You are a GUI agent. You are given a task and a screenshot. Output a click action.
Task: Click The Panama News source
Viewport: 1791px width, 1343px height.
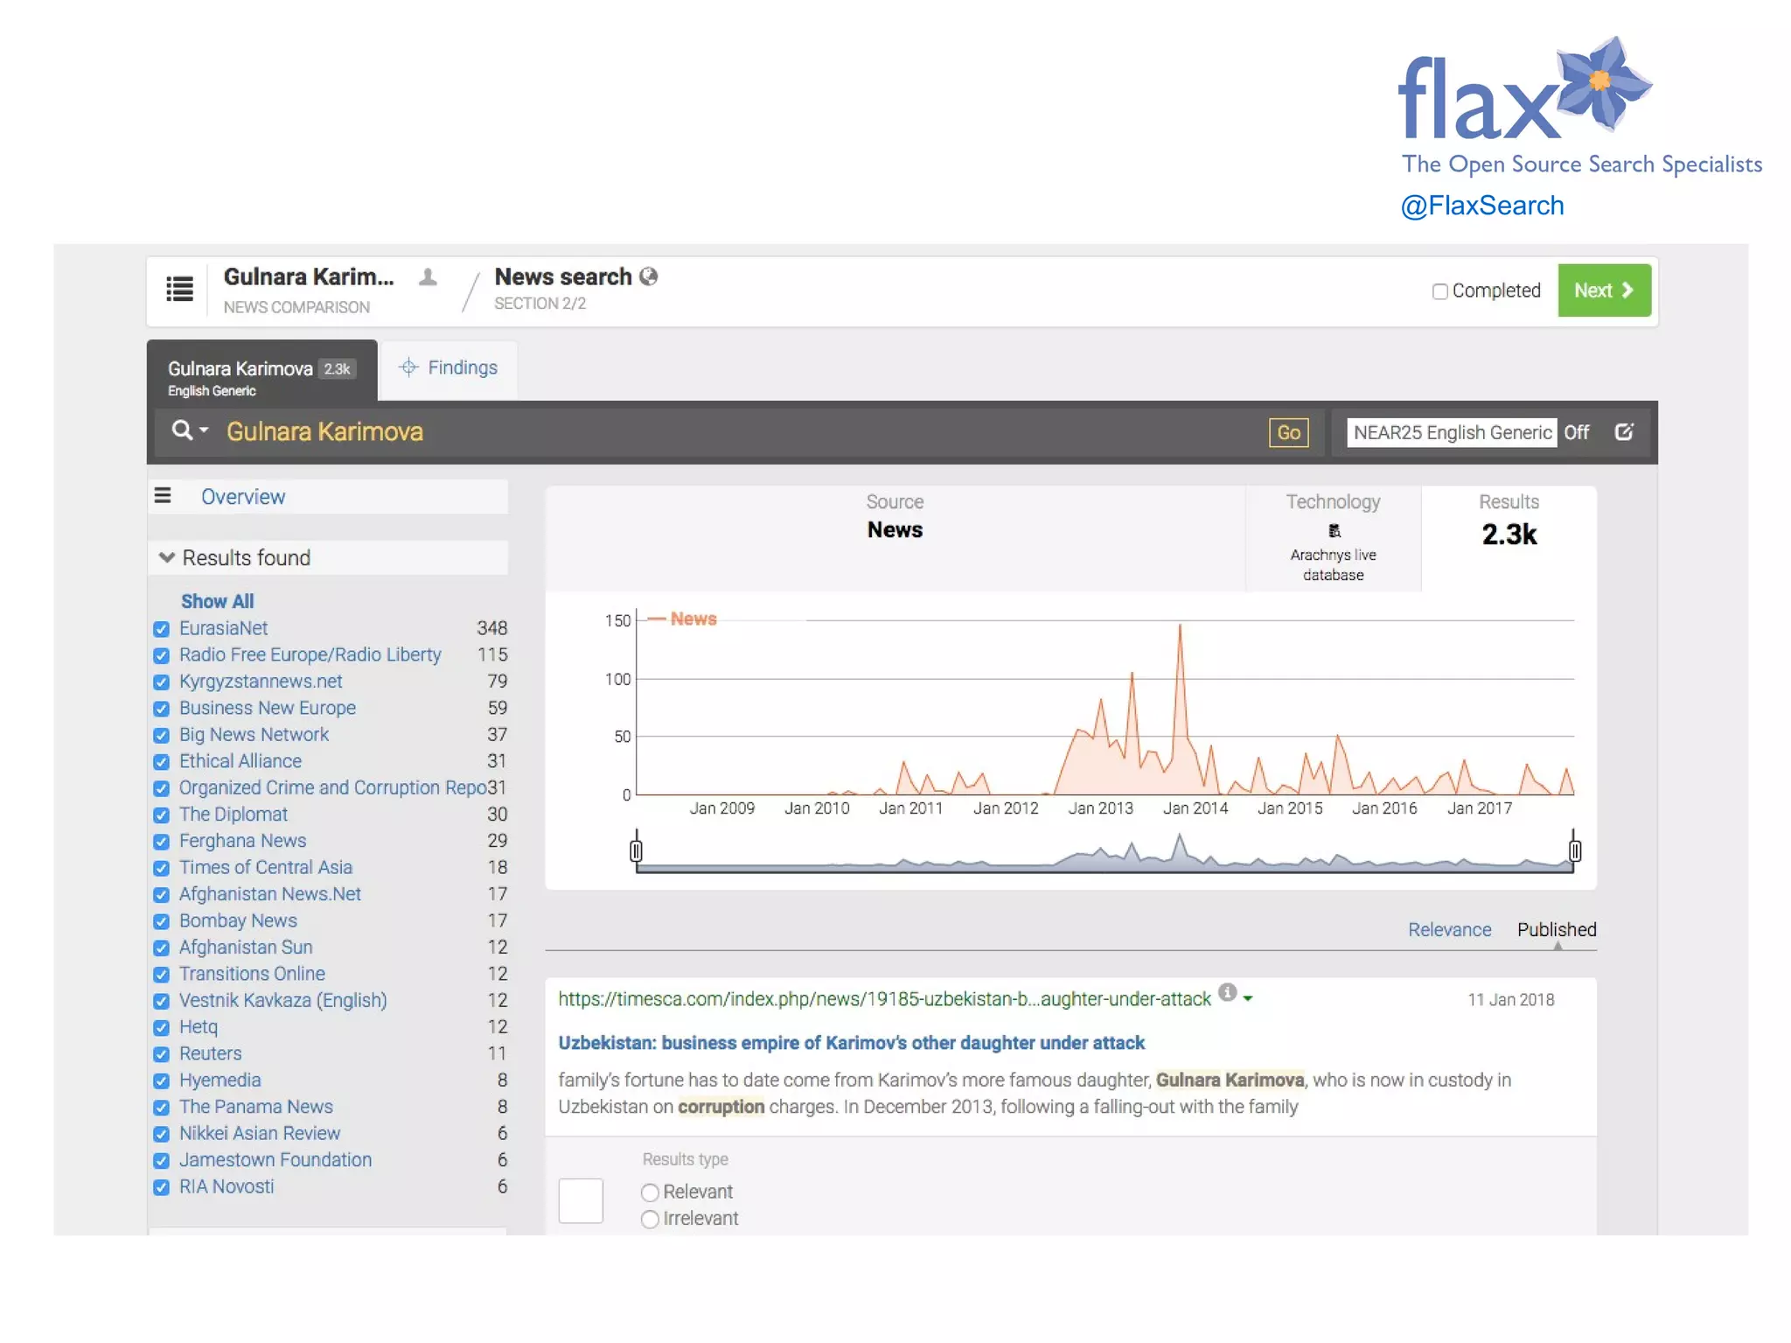255,1107
